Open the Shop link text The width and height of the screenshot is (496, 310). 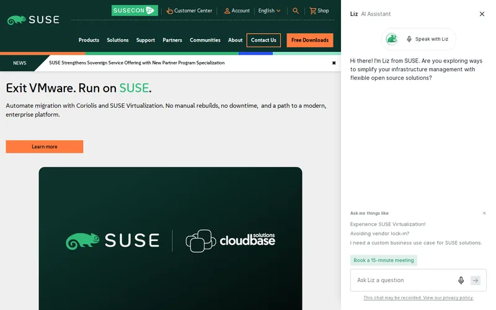point(323,11)
